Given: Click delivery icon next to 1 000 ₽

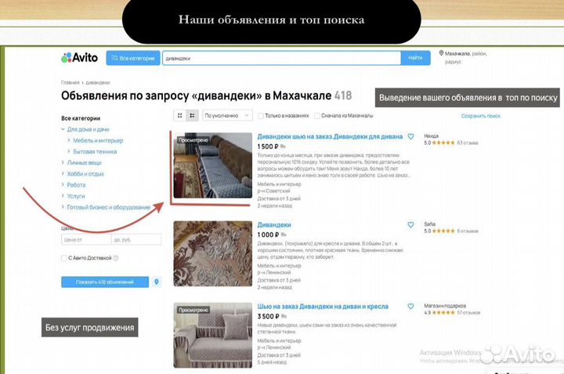Looking at the screenshot, I should (284, 235).
